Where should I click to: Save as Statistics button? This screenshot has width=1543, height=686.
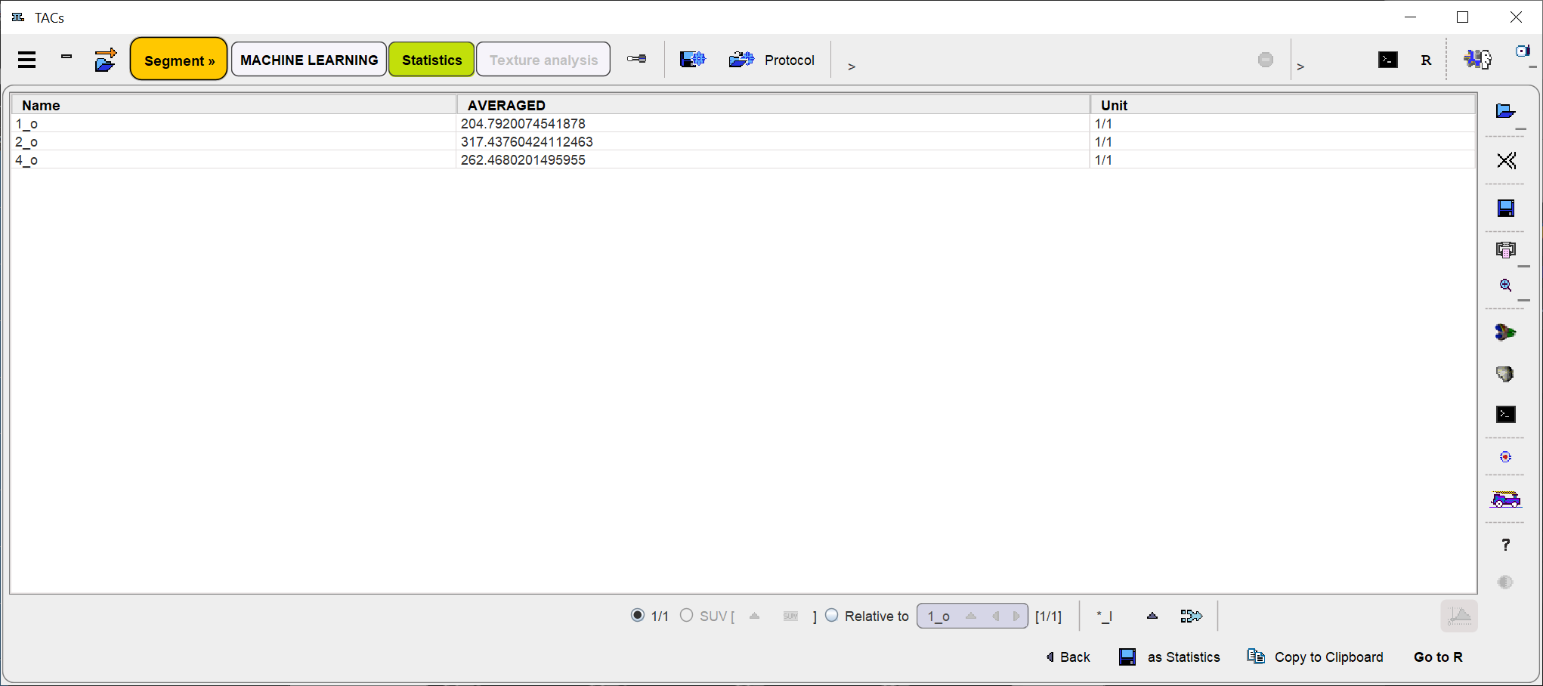[1169, 657]
